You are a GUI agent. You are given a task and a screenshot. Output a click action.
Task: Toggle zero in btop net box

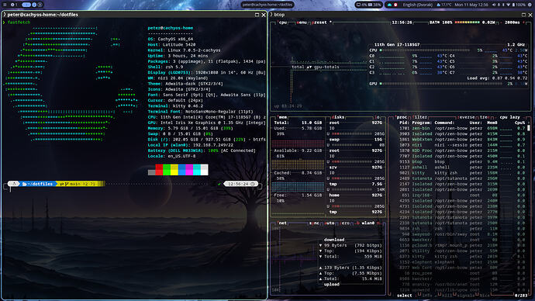345,223
